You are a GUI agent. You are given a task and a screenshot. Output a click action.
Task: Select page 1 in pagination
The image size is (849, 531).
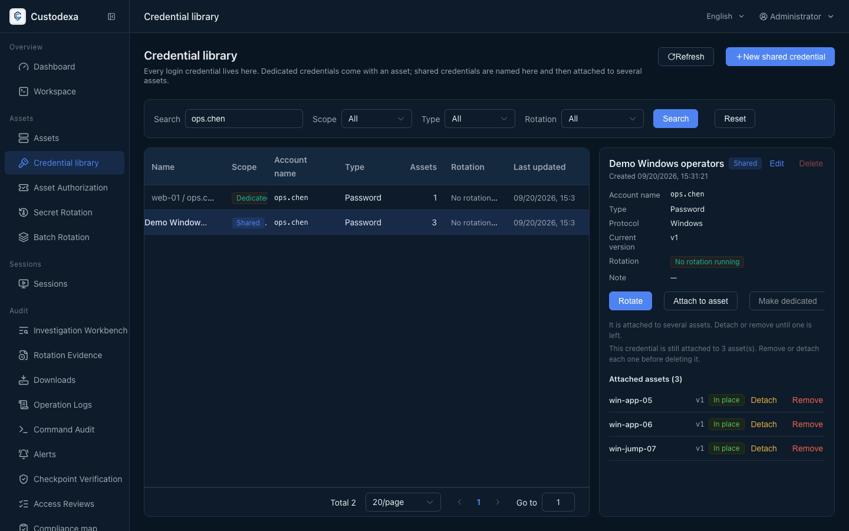coord(479,502)
